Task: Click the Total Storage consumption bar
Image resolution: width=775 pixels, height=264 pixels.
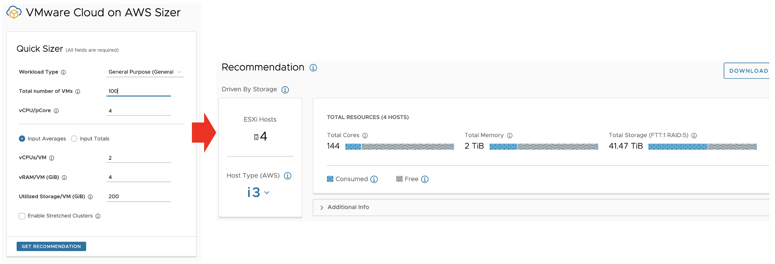Action: point(703,147)
